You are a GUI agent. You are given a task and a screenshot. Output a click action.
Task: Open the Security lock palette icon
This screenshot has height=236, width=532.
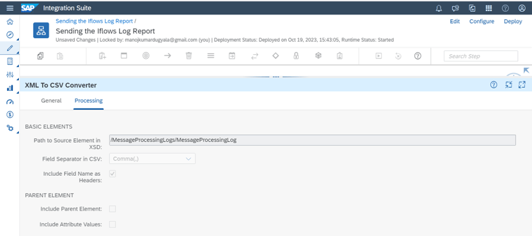(296, 56)
